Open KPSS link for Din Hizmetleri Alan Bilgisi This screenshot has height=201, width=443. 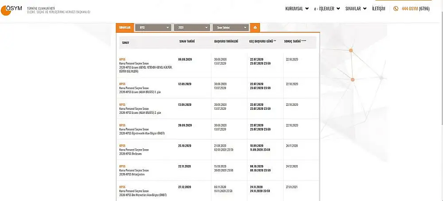(122, 187)
